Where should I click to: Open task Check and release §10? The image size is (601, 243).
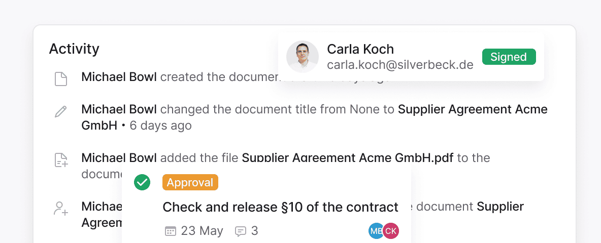tap(280, 207)
